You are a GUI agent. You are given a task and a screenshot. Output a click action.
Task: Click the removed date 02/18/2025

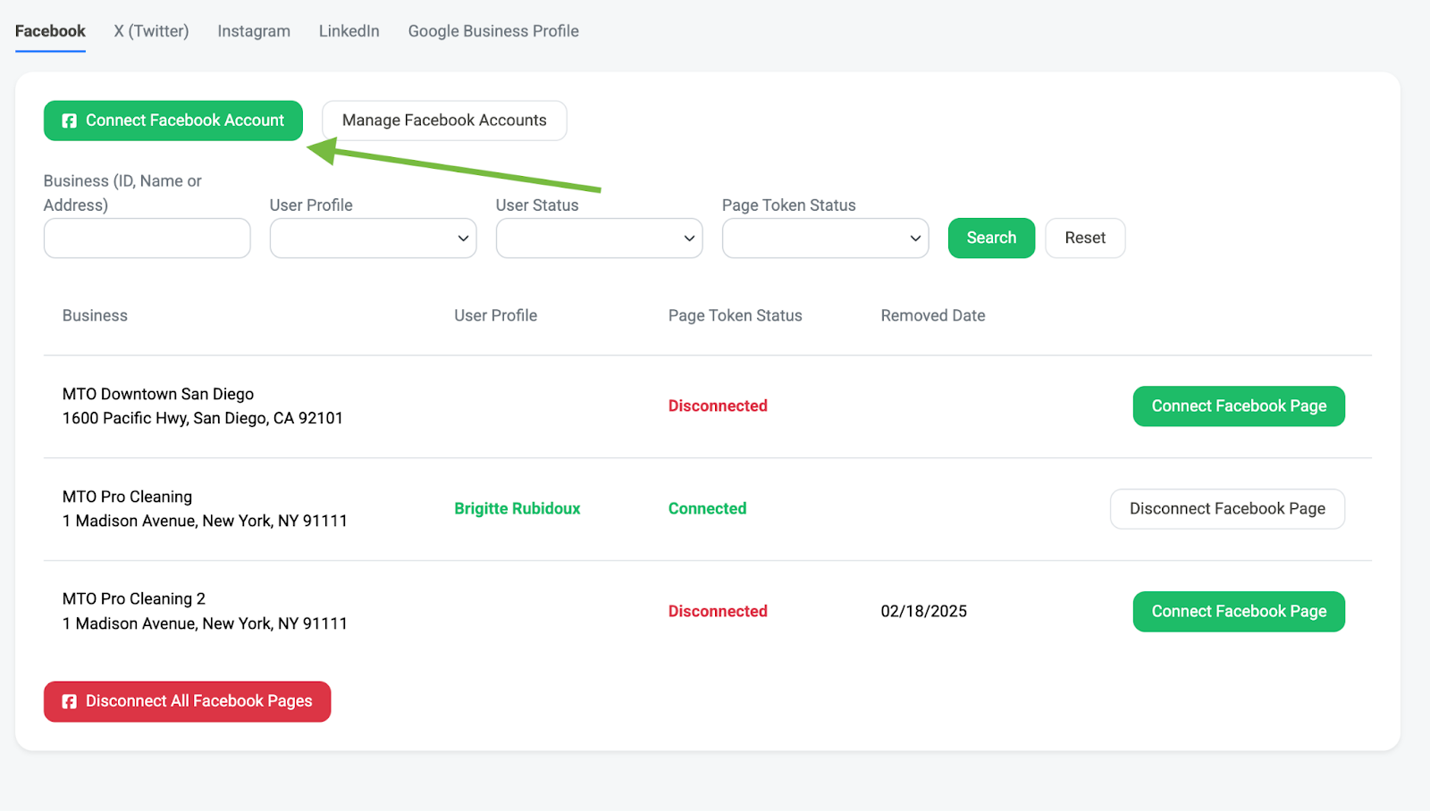click(924, 612)
